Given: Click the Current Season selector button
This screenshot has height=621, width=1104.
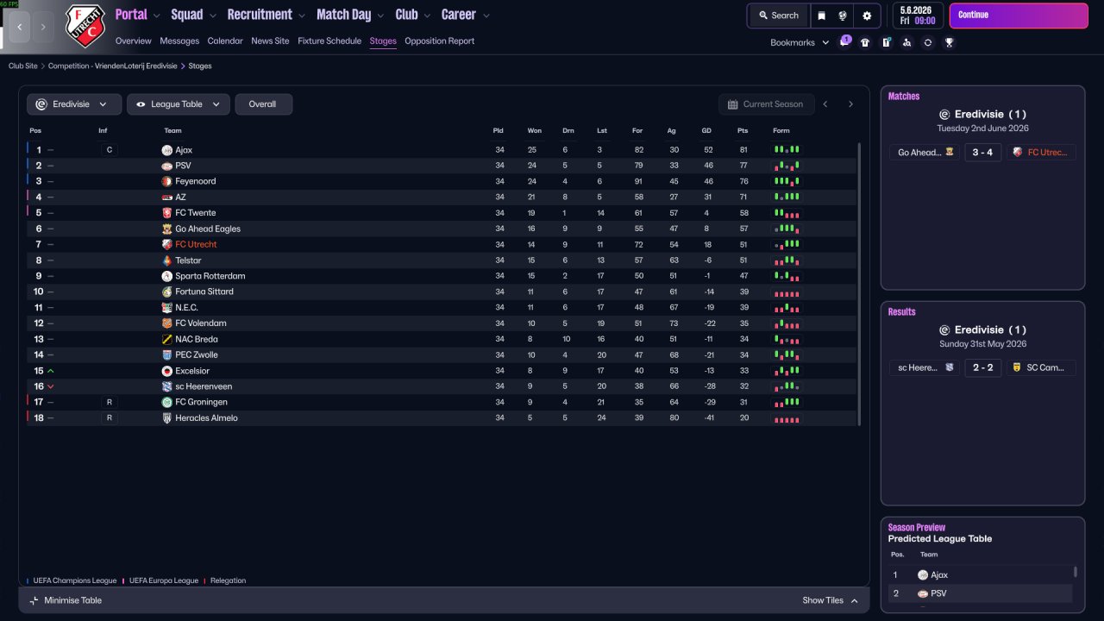Looking at the screenshot, I should 766,104.
